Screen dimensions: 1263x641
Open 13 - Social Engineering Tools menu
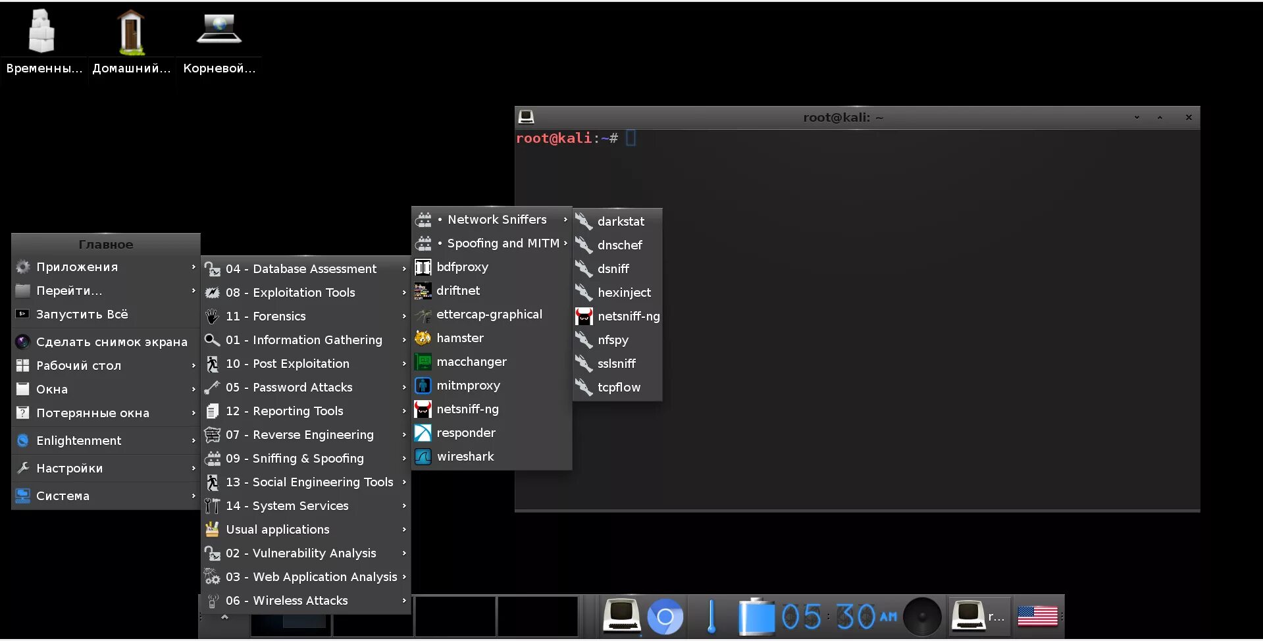pyautogui.click(x=306, y=482)
